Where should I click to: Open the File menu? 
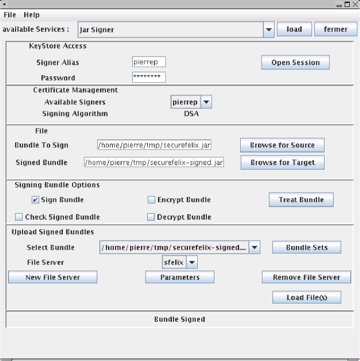pos(10,15)
